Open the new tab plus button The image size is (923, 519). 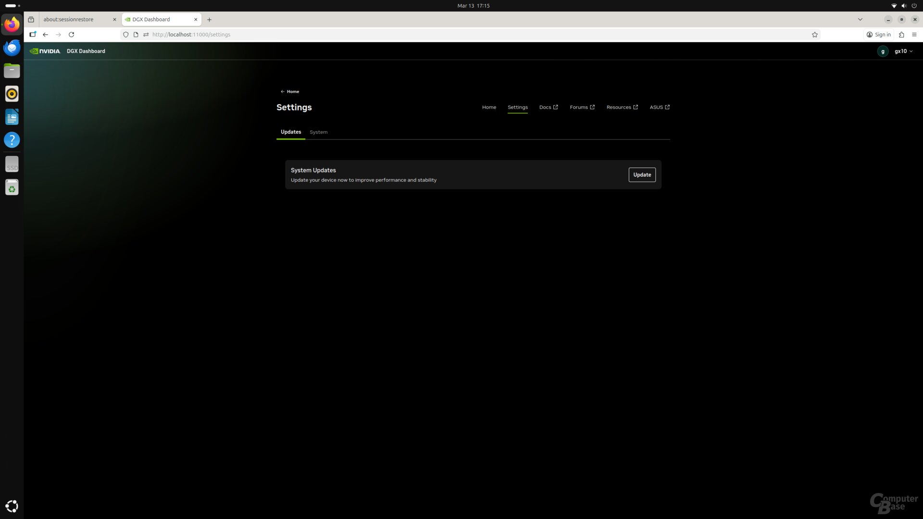pyautogui.click(x=209, y=20)
